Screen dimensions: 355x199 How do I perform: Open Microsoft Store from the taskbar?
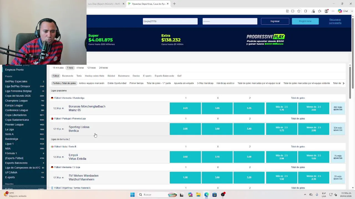tap(214, 195)
